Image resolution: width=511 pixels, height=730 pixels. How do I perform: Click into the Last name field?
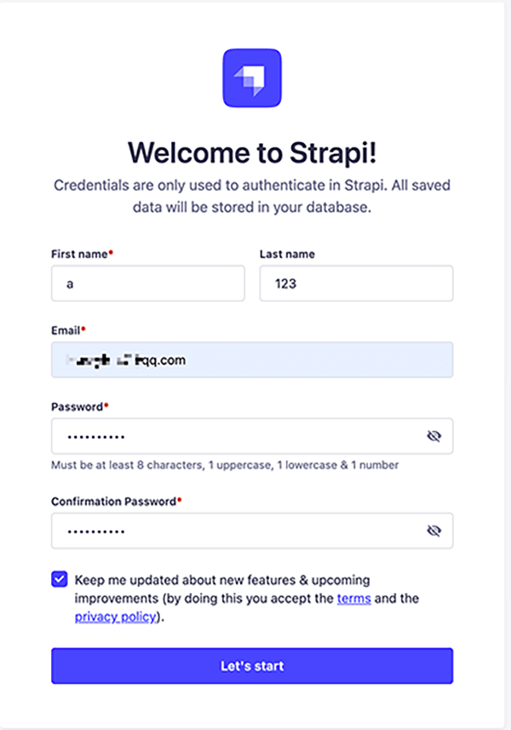tap(356, 284)
